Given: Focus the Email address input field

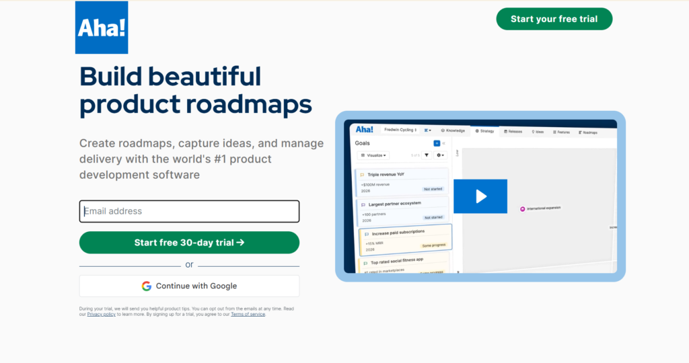Looking at the screenshot, I should [x=189, y=211].
